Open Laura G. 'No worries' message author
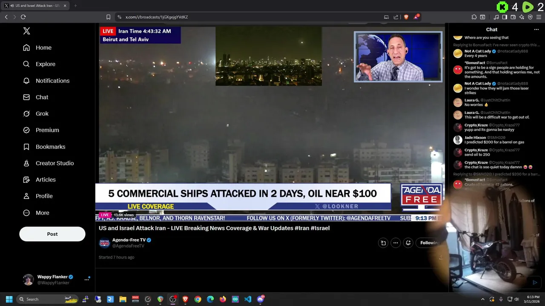 click(x=472, y=100)
